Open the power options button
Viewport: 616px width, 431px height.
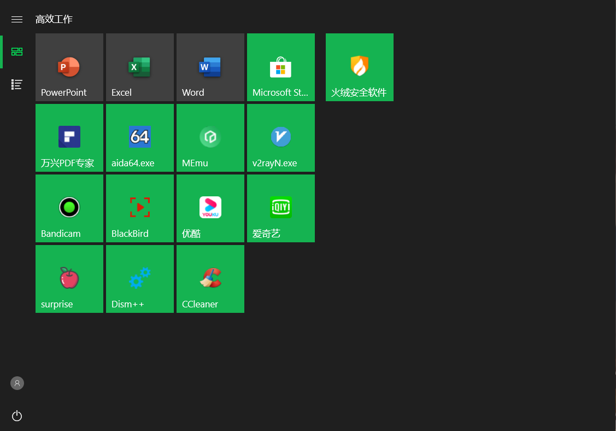click(x=17, y=416)
